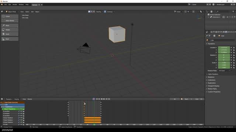The height and width of the screenshot is (132, 236).
Task: Toggle the auto-keying record button
Action: coord(94,99)
